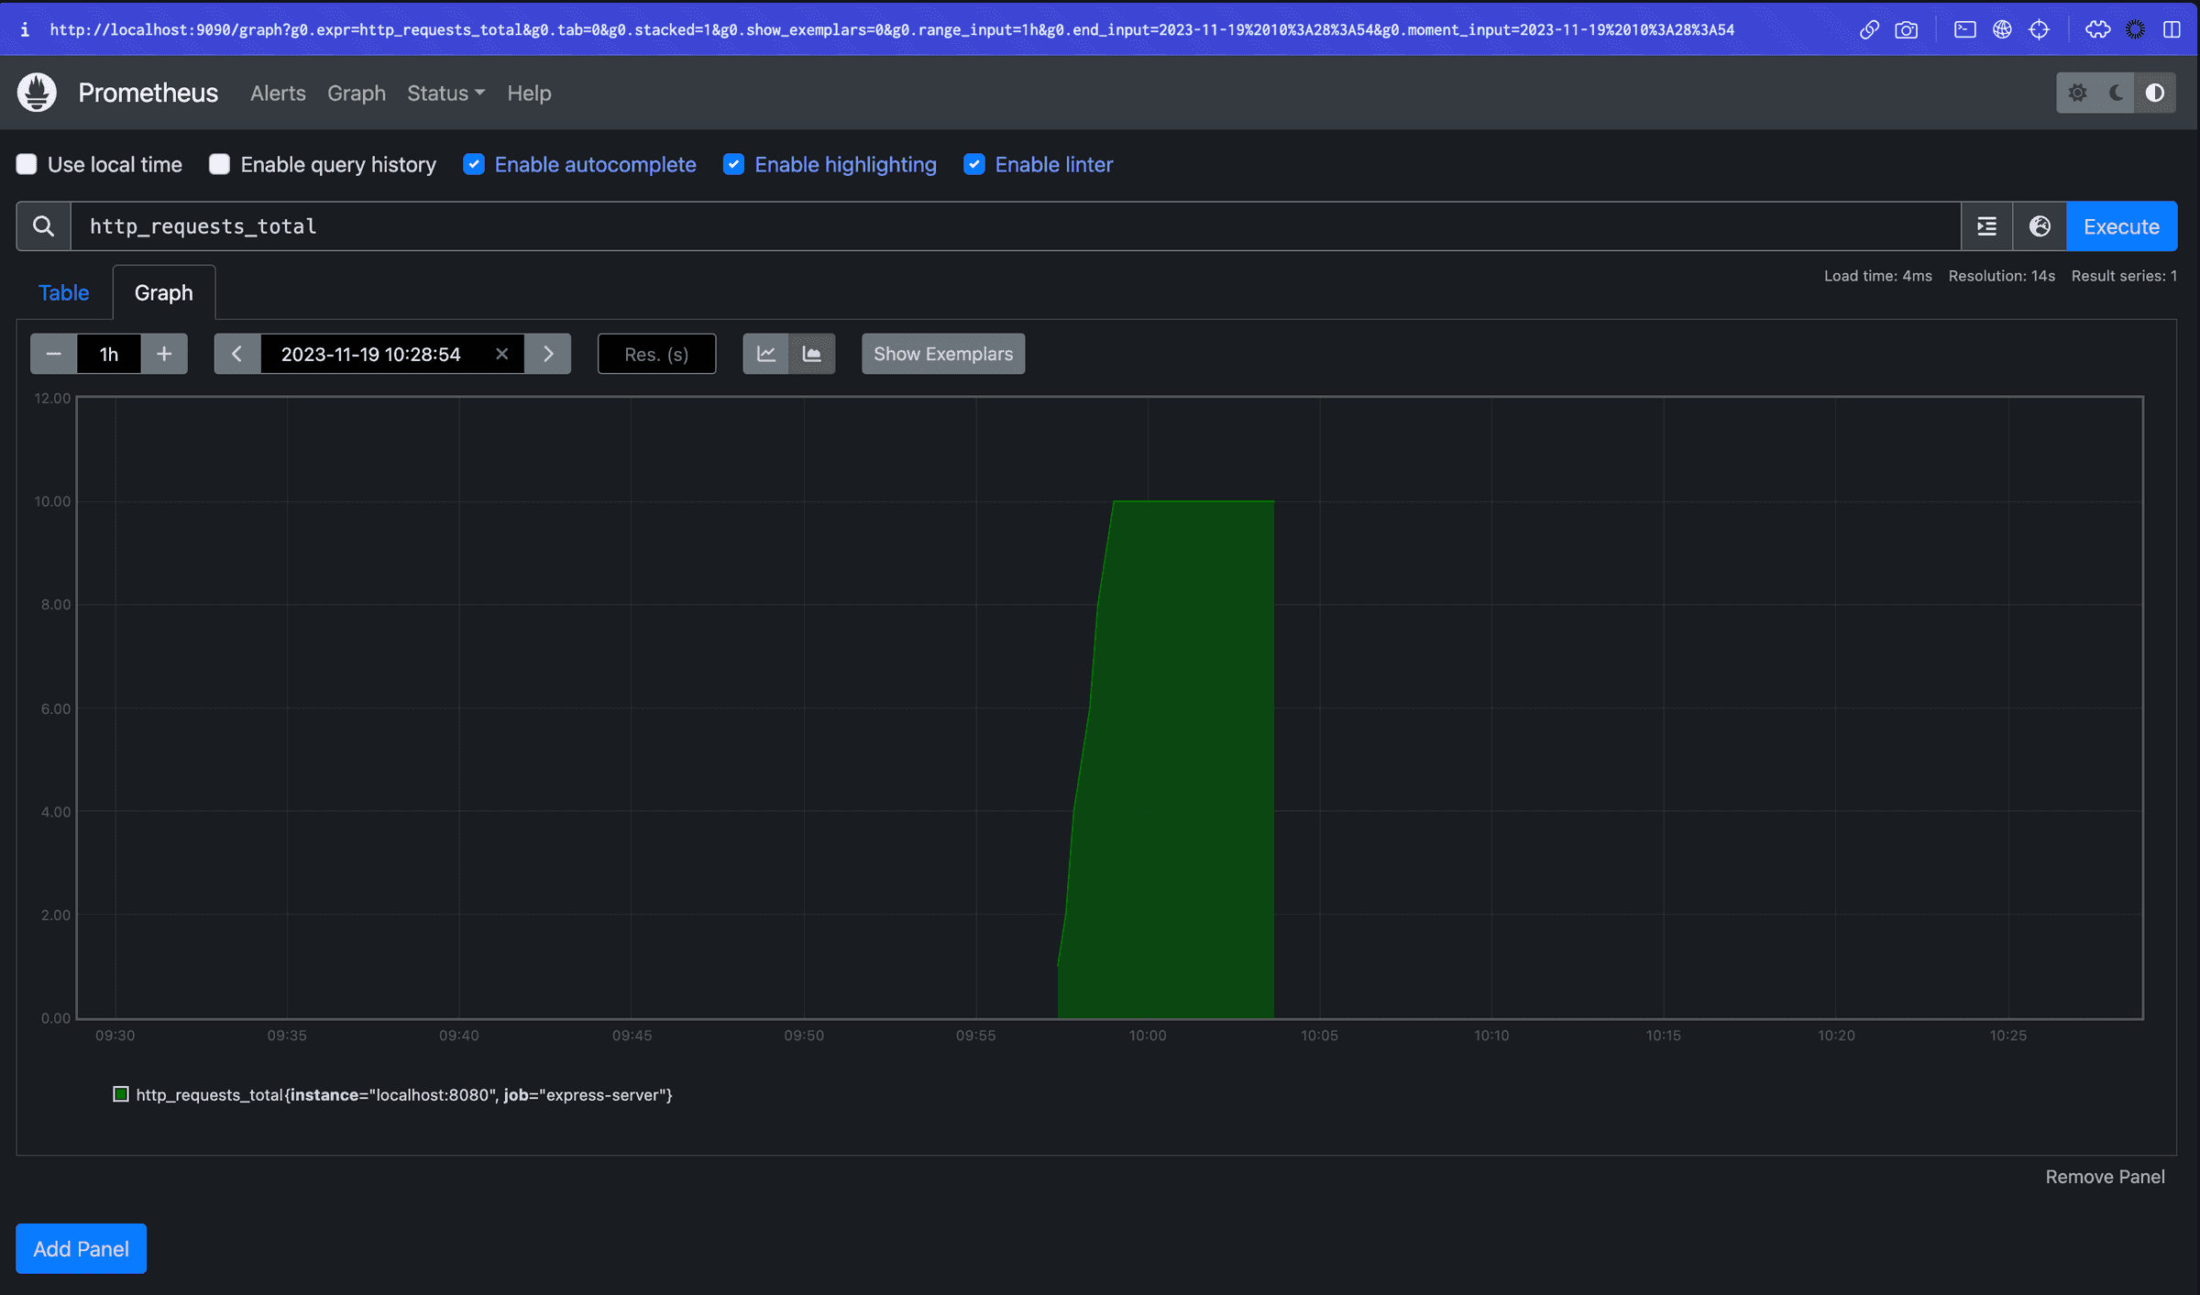Enable the Use local time checkbox
Image resolution: width=2200 pixels, height=1295 pixels.
[x=27, y=164]
